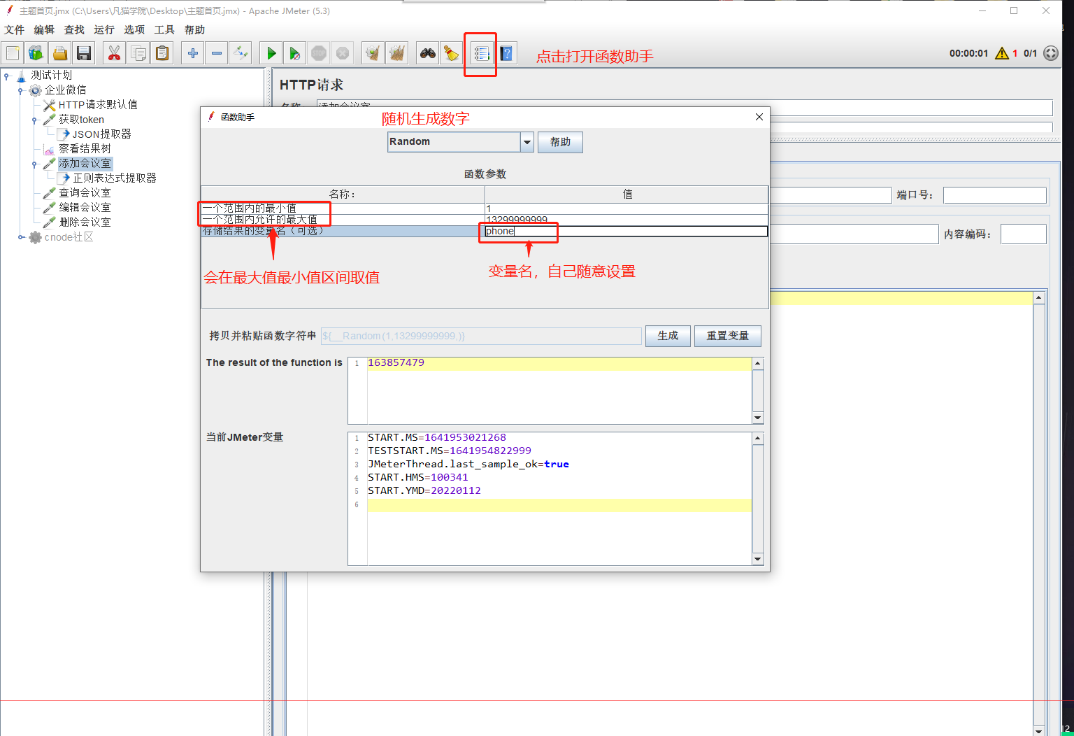Clear all results with the double broom icon
Screen dimensions: 1074x736
click(x=397, y=53)
